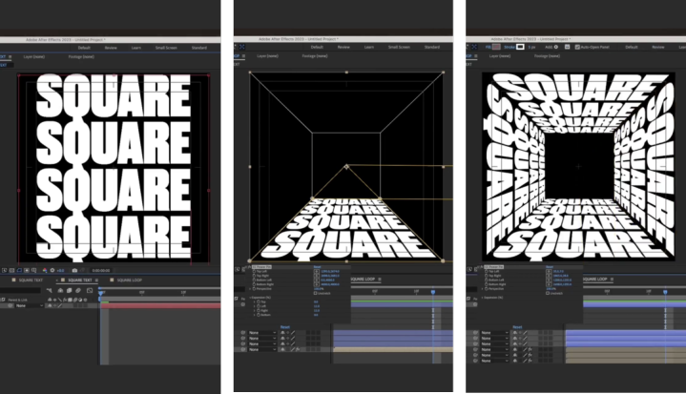Click the Top Left point picker icon
The height and width of the screenshot is (394, 686).
(316, 271)
